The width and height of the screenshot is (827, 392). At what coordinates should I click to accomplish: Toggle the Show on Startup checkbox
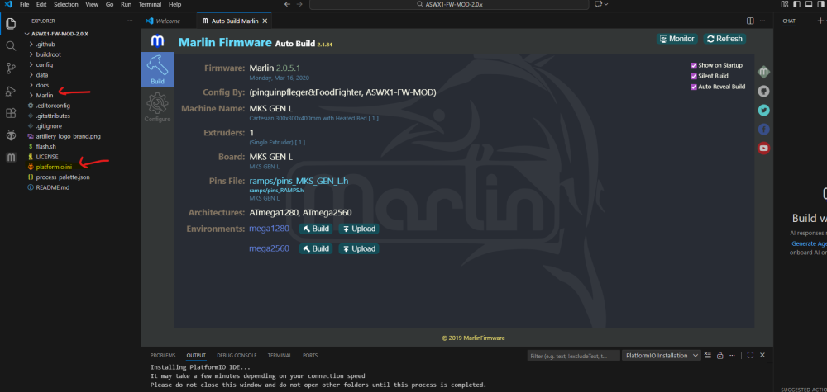694,65
